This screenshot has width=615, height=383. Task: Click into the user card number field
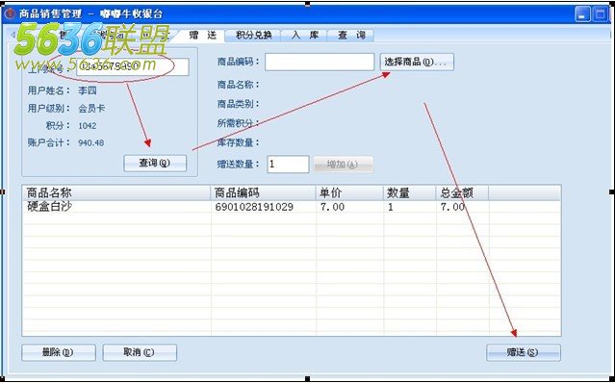pyautogui.click(x=133, y=67)
